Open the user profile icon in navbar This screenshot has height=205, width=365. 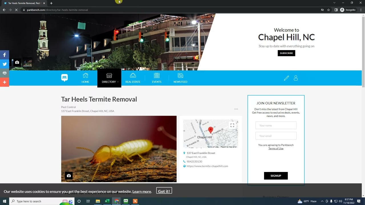click(296, 78)
